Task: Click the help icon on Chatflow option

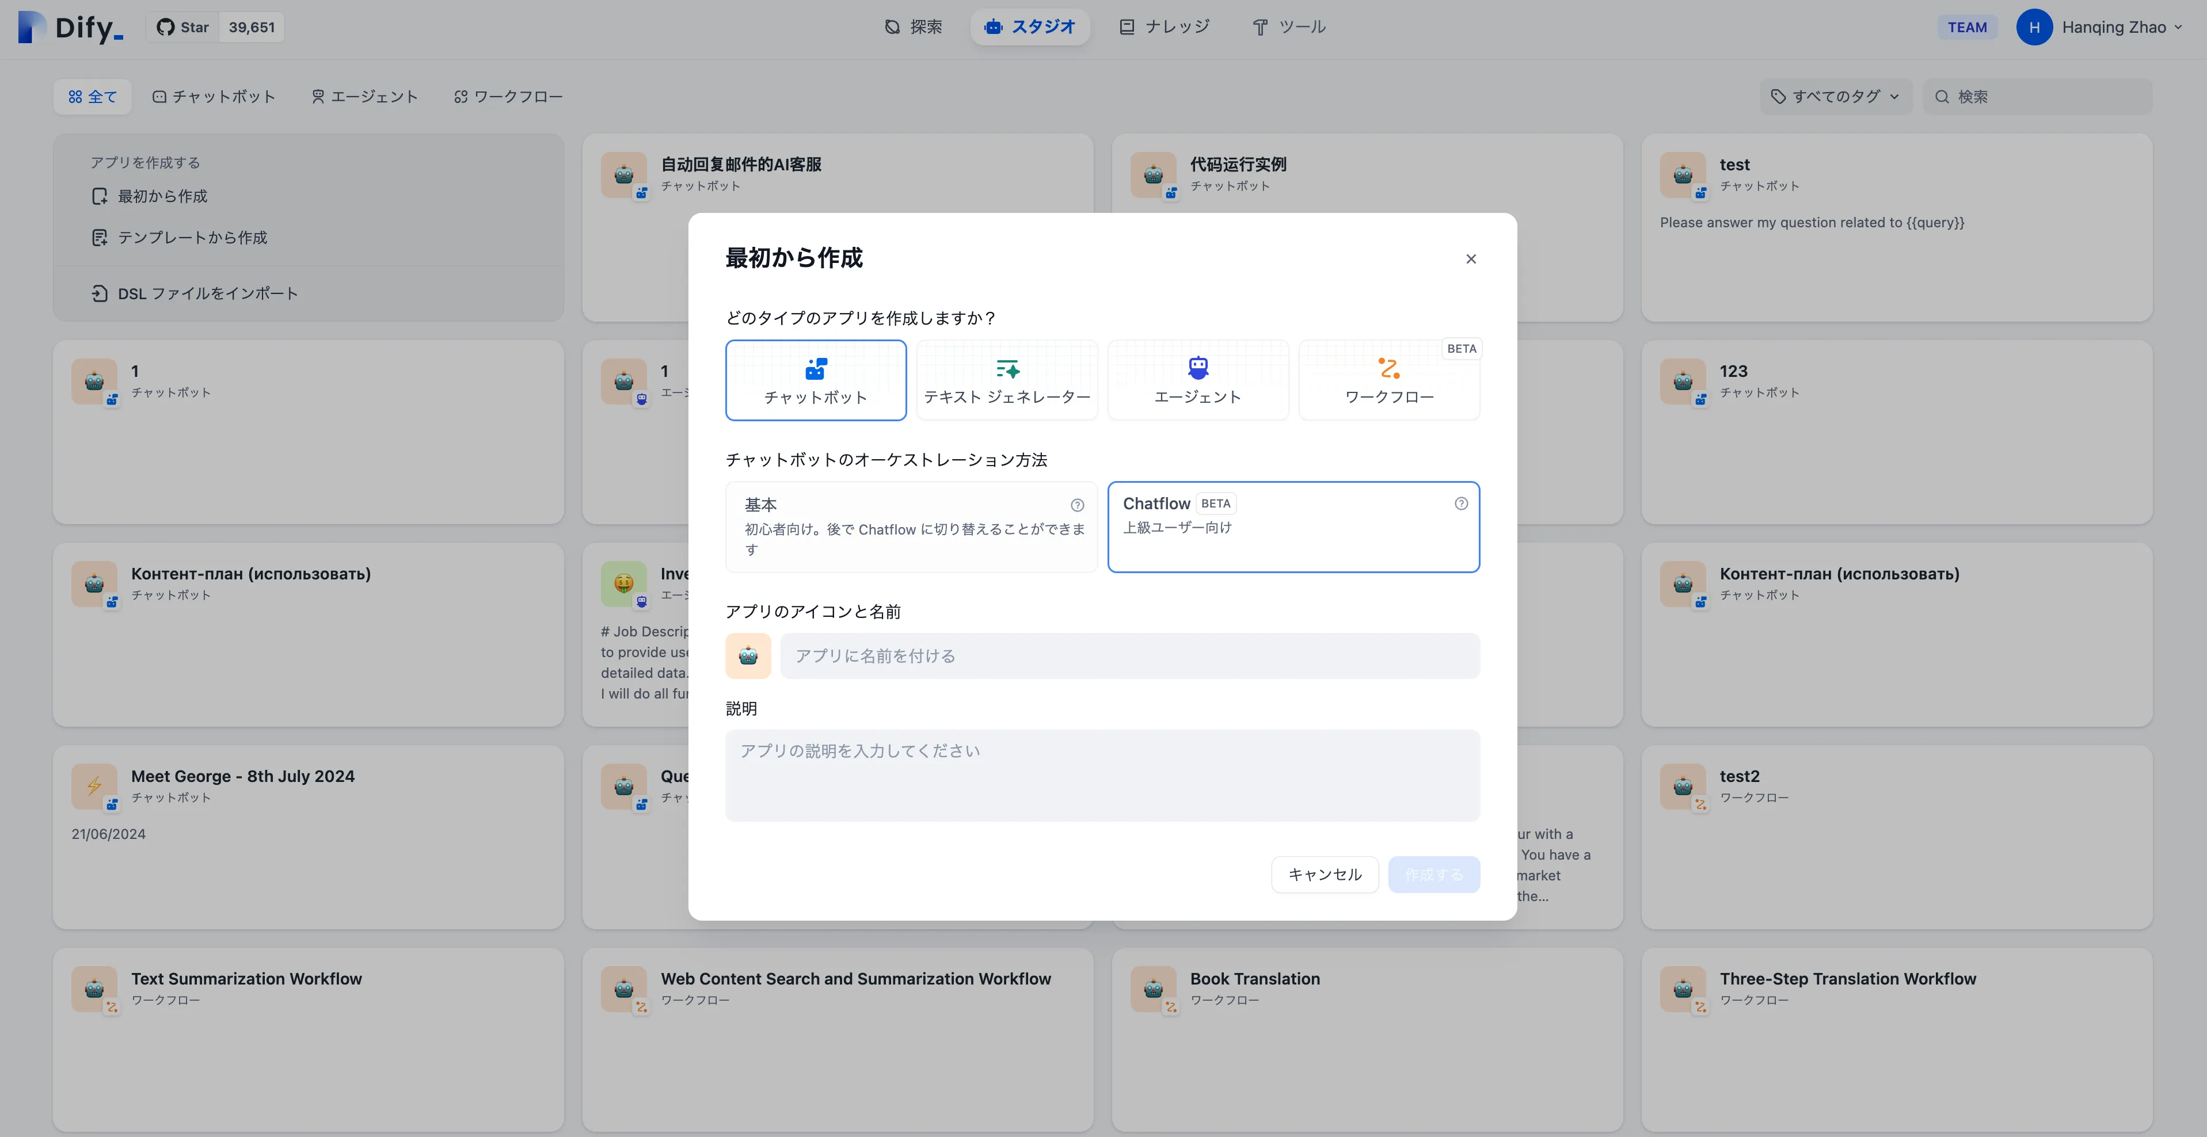Action: coord(1461,503)
